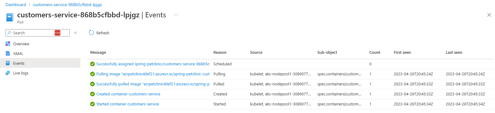This screenshot has height=113, width=495.
Task: Close the Events pane with X
Action: tap(489, 15)
